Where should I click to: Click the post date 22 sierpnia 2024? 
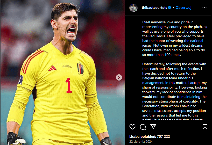(x=141, y=141)
